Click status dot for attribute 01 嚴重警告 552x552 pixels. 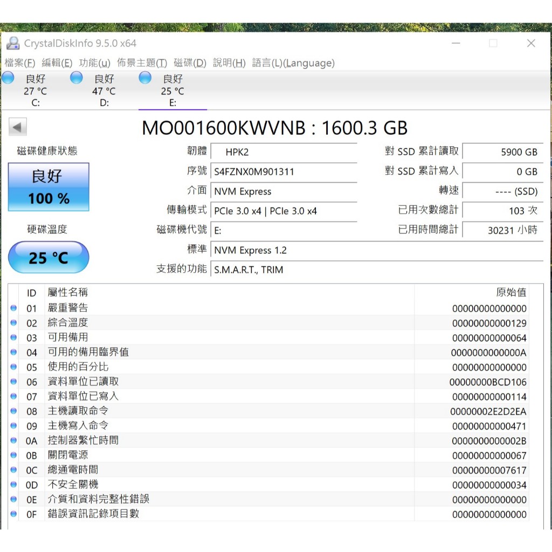[x=13, y=308]
